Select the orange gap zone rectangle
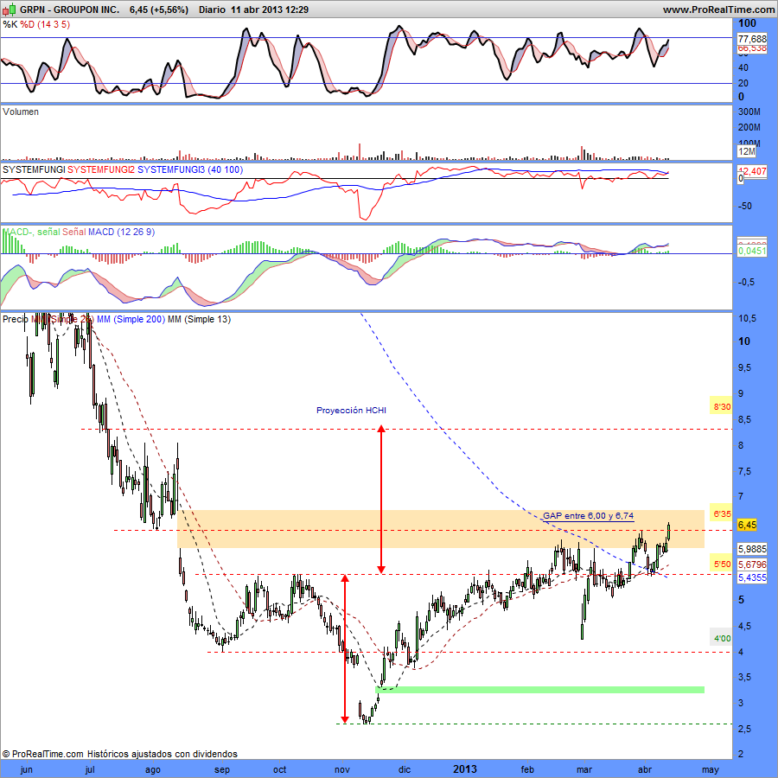 (x=441, y=529)
